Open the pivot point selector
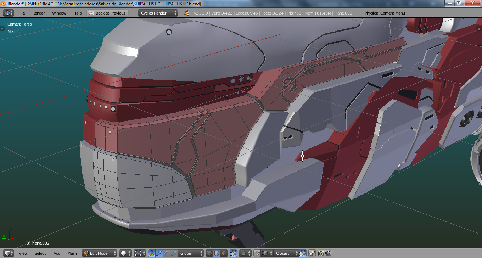The width and height of the screenshot is (482, 258). pyautogui.click(x=139, y=253)
